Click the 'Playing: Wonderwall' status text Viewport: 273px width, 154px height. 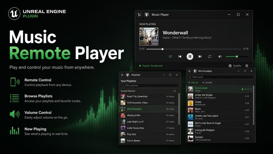point(152,66)
